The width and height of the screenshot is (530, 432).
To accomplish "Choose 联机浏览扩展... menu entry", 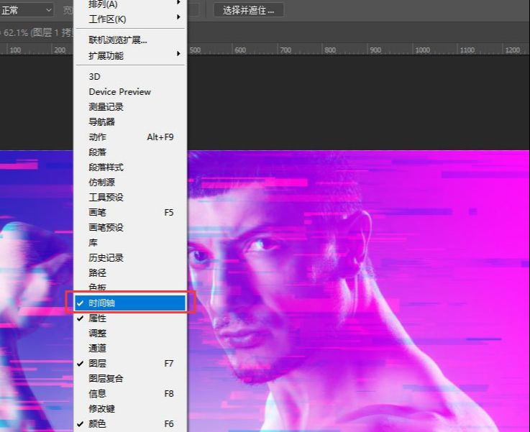I will 130,40.
